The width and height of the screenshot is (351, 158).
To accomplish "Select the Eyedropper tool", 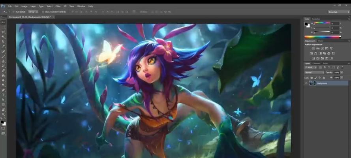I will (4, 46).
